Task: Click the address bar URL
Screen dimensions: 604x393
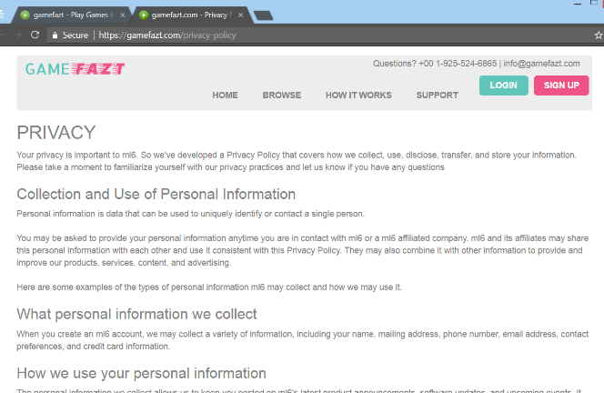Action: [x=167, y=35]
